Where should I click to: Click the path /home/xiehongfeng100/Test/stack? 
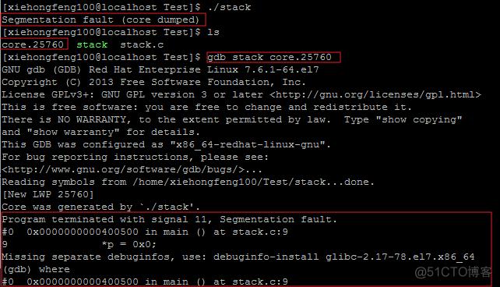pos(229,182)
